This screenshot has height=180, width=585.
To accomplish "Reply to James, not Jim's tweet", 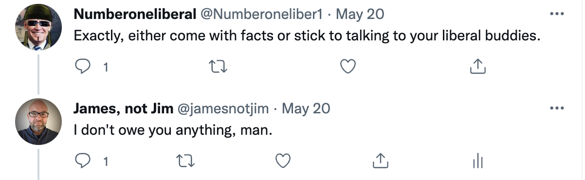I will pos(83,161).
